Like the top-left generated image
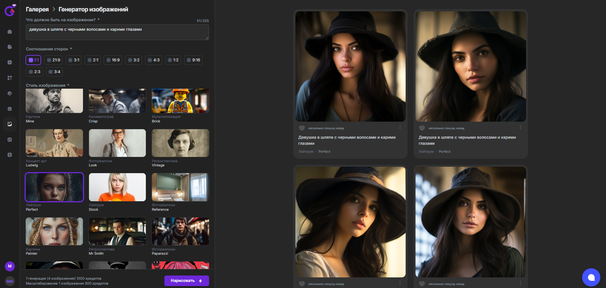The width and height of the screenshot is (606, 288). click(302, 128)
